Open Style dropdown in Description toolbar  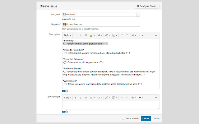[x=68, y=35]
